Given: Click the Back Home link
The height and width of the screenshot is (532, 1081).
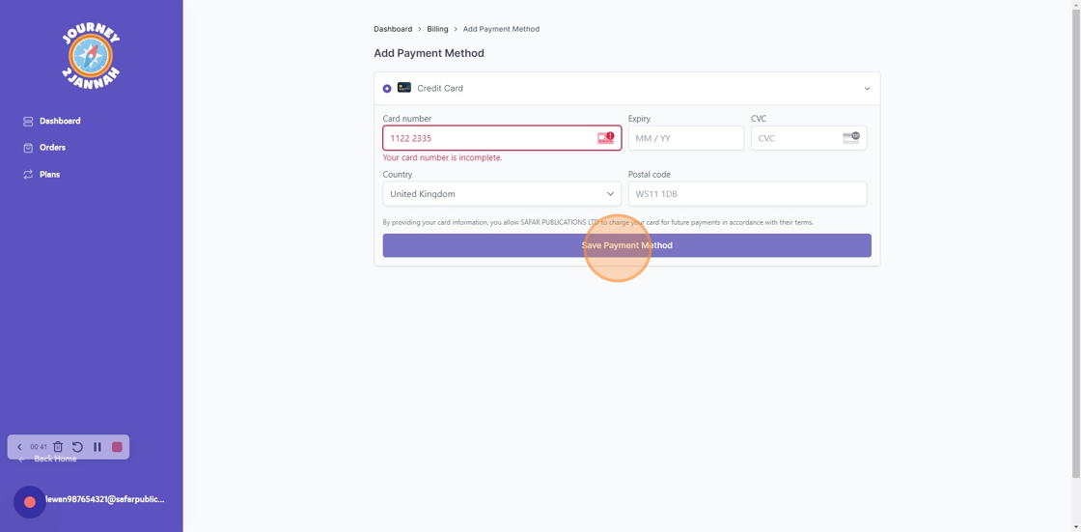Looking at the screenshot, I should point(55,460).
